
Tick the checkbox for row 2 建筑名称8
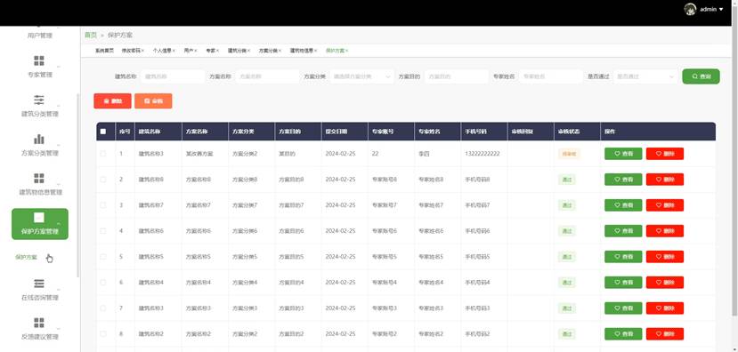point(103,180)
